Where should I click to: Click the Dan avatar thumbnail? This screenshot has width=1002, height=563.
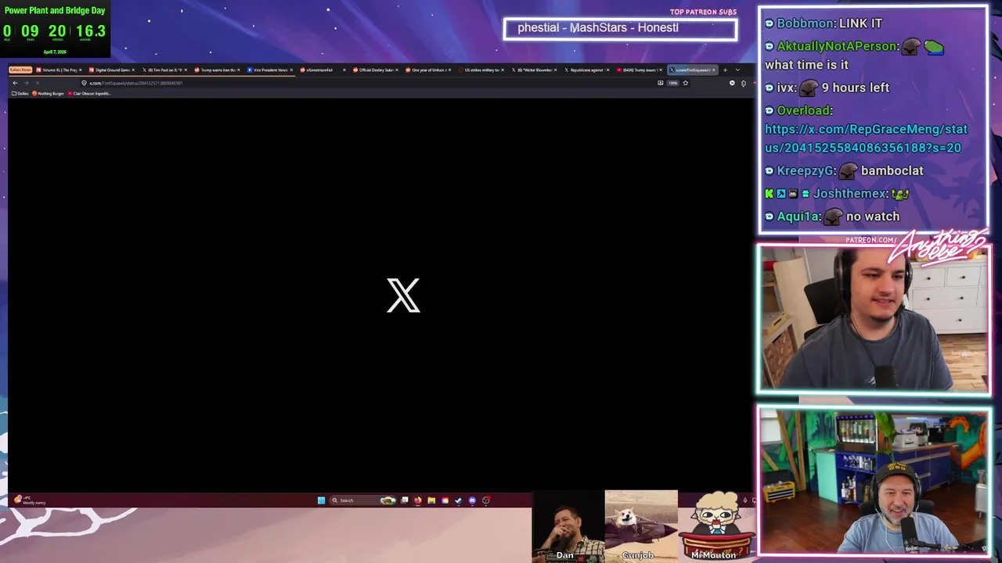click(x=568, y=525)
